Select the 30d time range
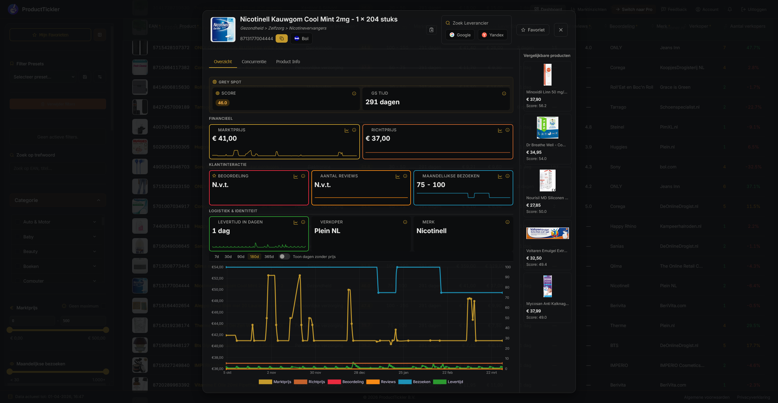 228,257
